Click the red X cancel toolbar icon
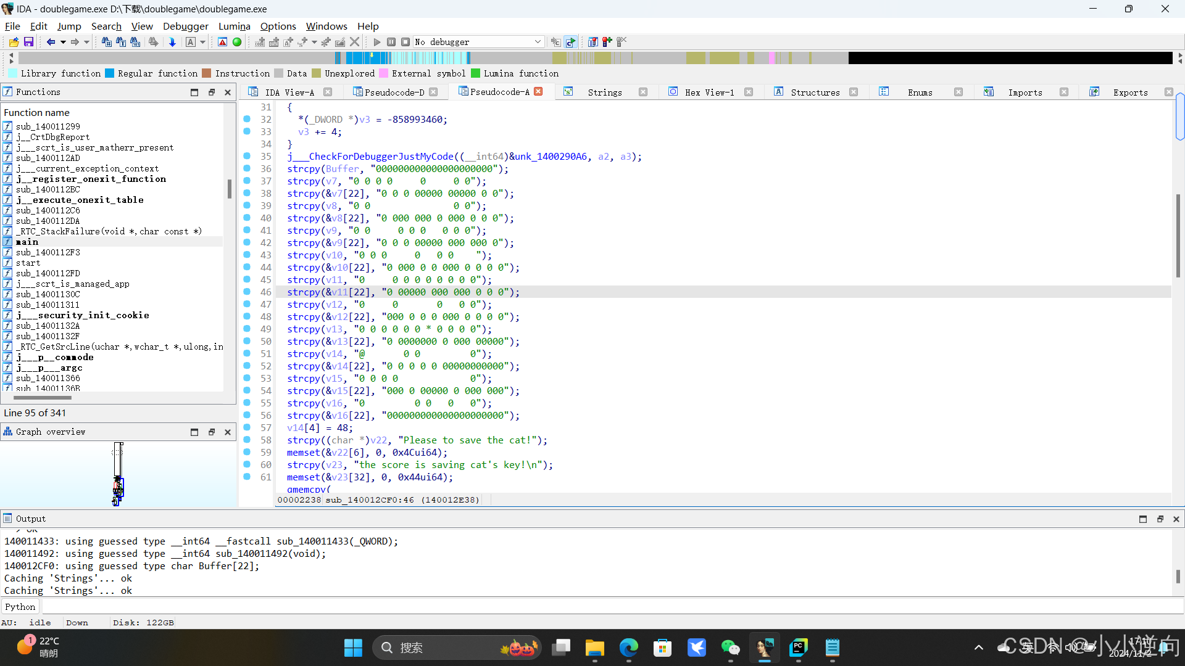The image size is (1185, 666). (x=354, y=42)
